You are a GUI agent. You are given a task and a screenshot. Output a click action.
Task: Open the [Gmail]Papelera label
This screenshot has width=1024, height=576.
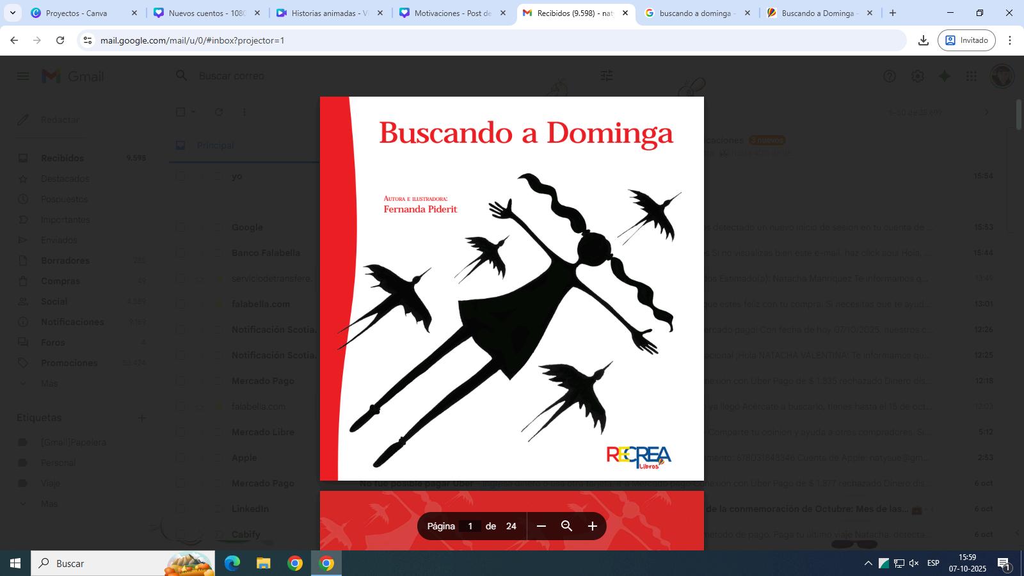[x=73, y=442]
